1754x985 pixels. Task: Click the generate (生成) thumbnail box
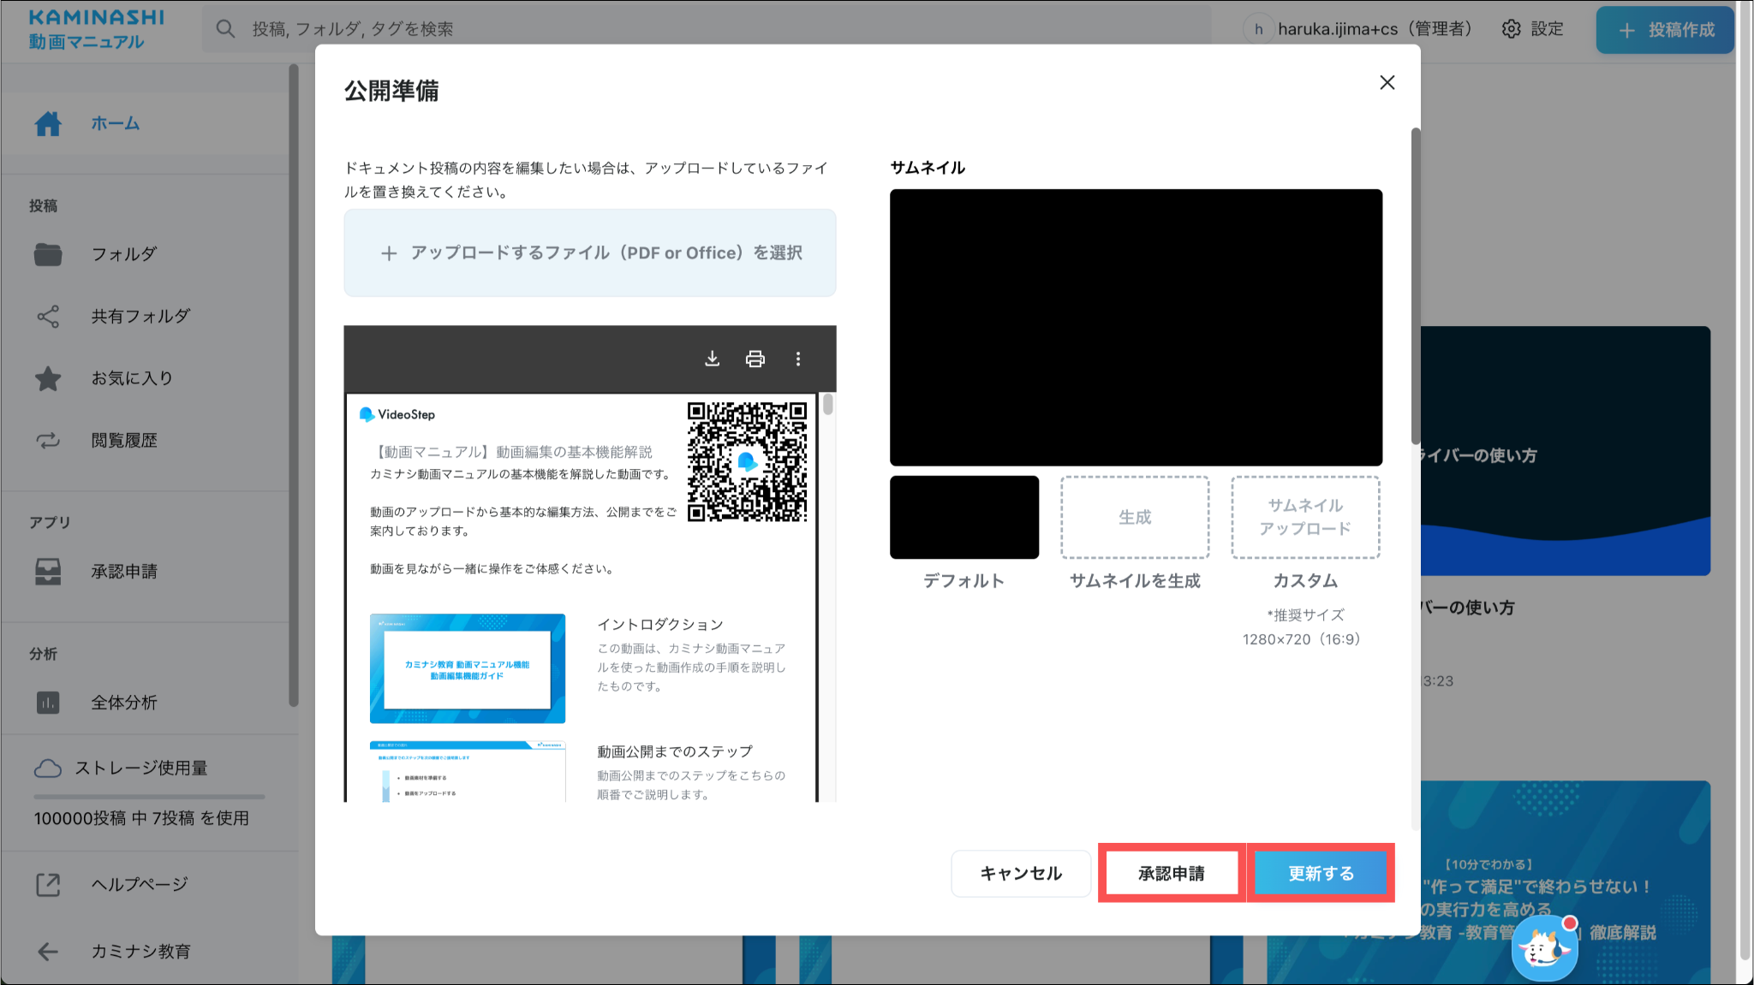pos(1135,518)
